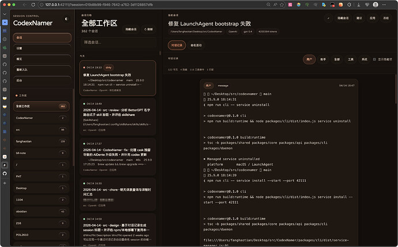398x247 pixels.
Task: Click the browser address bar URL
Action: 99,5
